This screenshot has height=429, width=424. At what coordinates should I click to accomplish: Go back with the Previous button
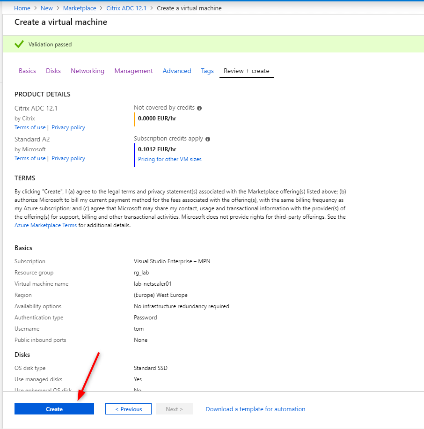pos(129,409)
